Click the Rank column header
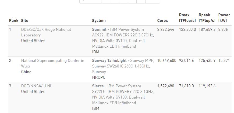This screenshot has width=234, height=113. click(x=14, y=21)
